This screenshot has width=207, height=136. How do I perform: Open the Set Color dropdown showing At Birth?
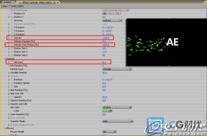(117, 107)
